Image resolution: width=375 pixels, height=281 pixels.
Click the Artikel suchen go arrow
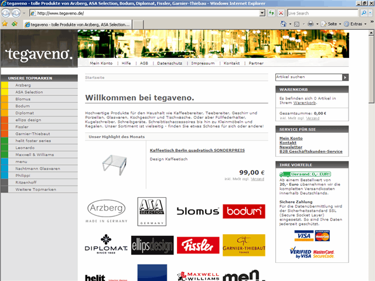click(x=345, y=77)
